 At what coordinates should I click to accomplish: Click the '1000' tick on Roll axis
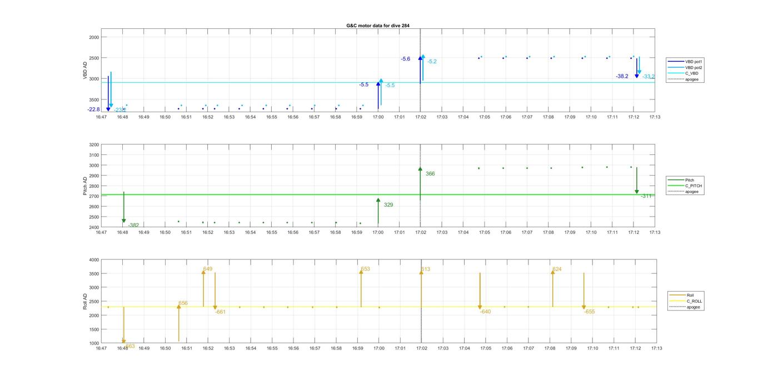click(x=93, y=343)
